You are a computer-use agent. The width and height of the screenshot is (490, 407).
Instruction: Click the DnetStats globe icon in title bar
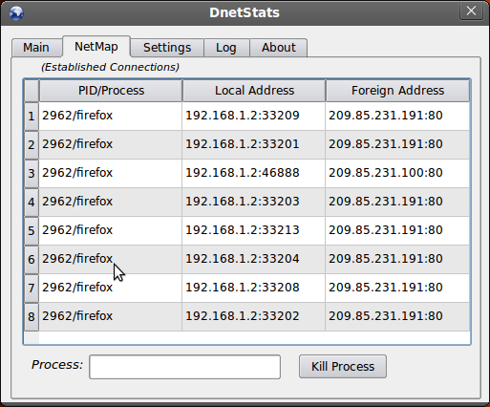click(16, 12)
